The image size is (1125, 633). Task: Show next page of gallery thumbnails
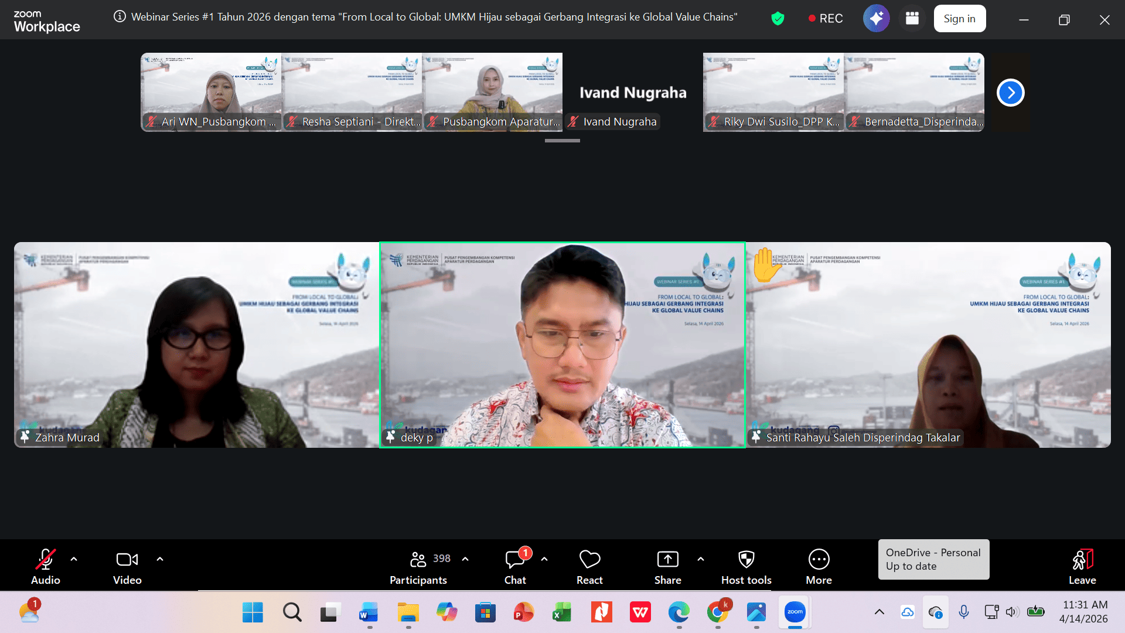1010,93
